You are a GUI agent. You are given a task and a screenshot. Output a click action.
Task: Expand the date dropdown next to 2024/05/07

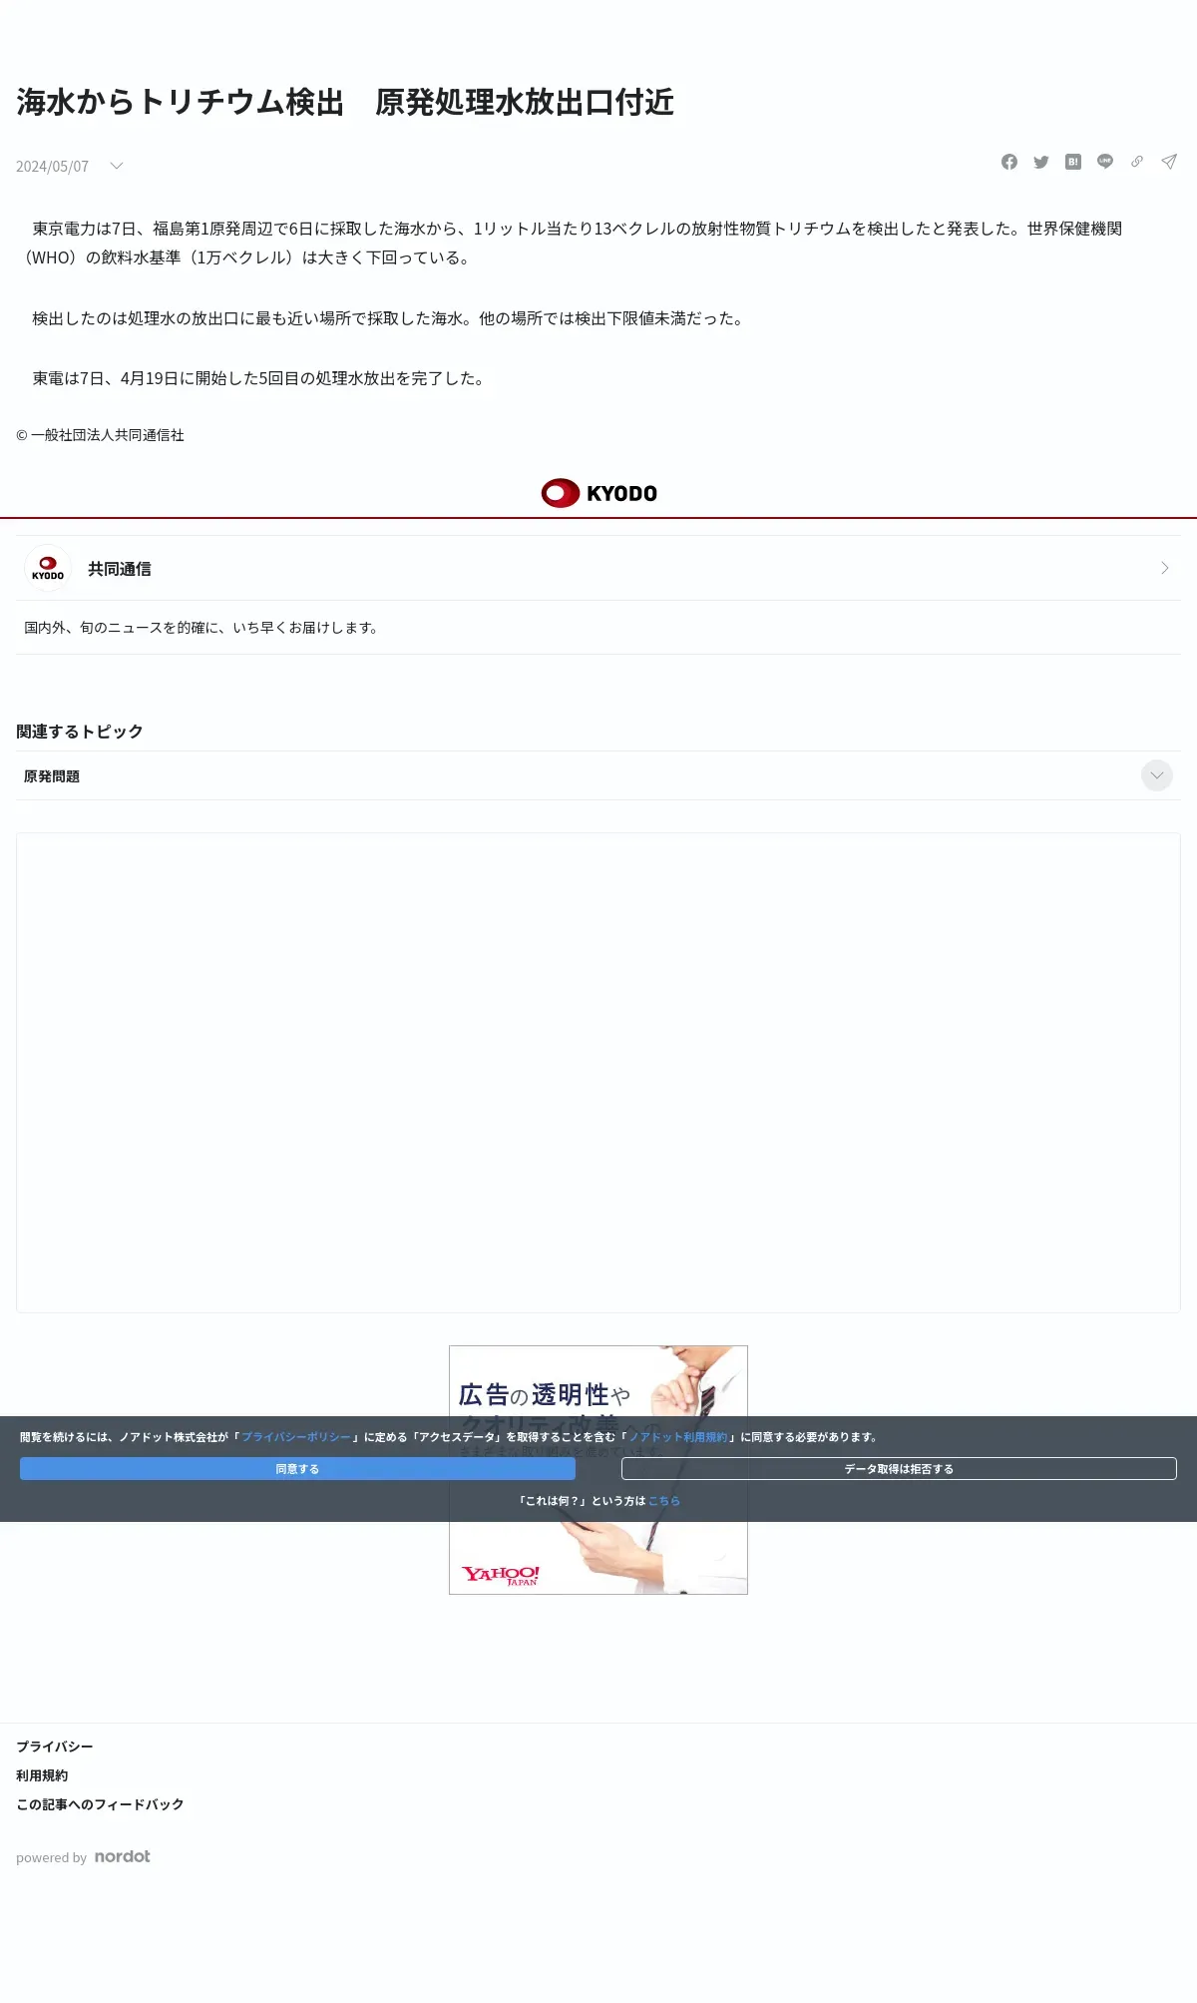pos(117,166)
